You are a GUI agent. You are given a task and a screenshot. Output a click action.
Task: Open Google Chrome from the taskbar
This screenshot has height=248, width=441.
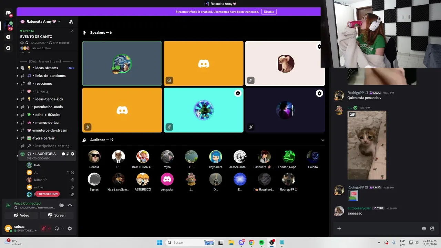[251, 242]
